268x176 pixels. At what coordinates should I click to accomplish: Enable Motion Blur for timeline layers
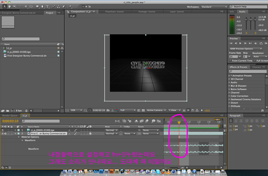click(147, 121)
